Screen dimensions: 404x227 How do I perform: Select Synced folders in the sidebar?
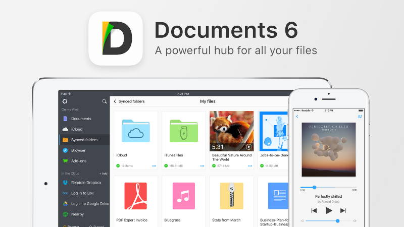[x=84, y=140]
